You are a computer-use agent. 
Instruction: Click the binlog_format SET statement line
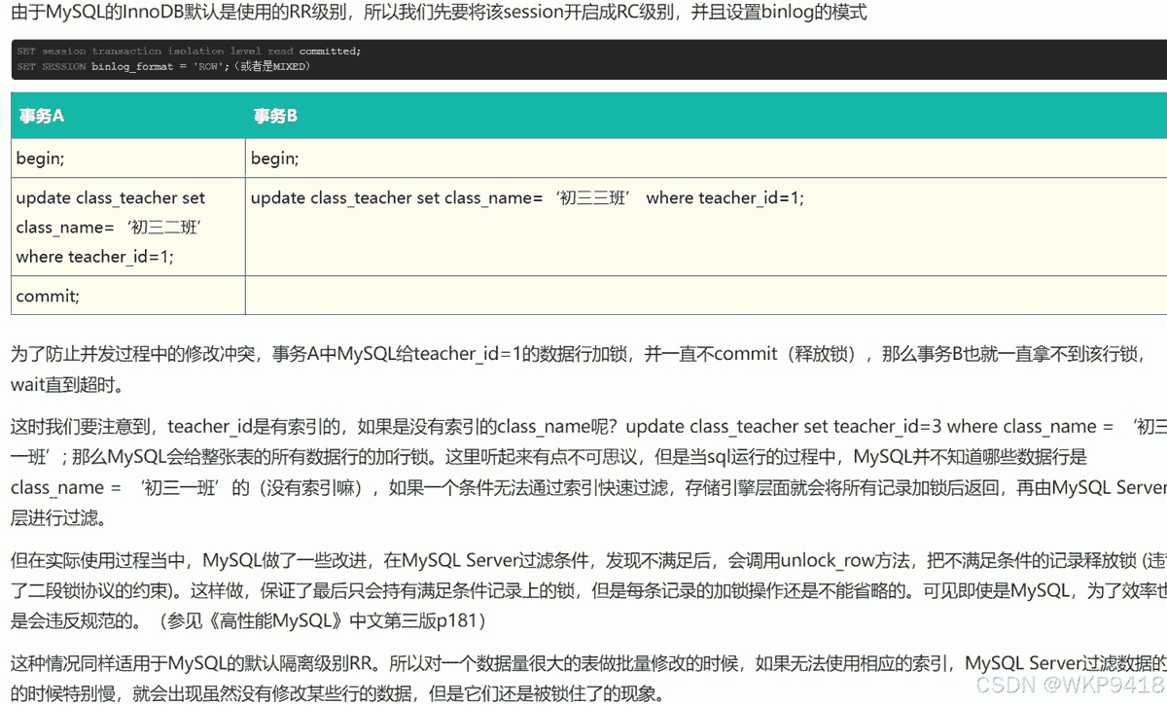(x=163, y=66)
